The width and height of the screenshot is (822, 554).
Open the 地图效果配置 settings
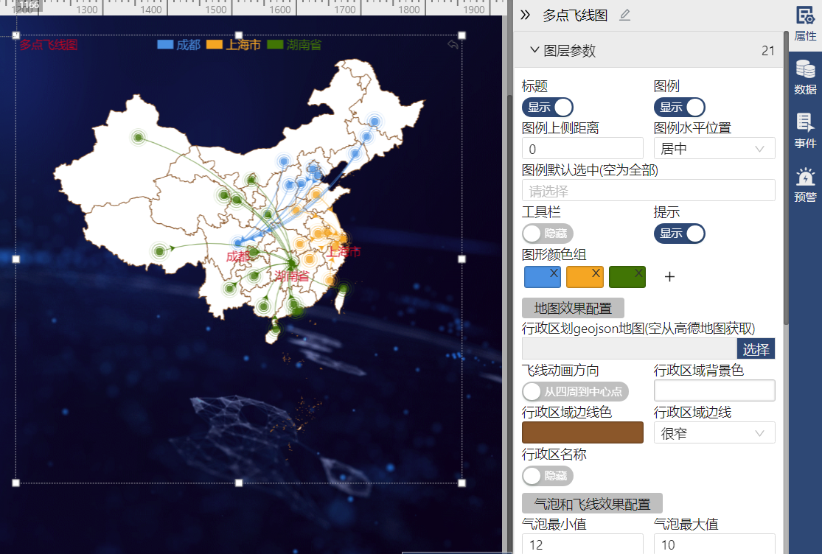point(573,308)
